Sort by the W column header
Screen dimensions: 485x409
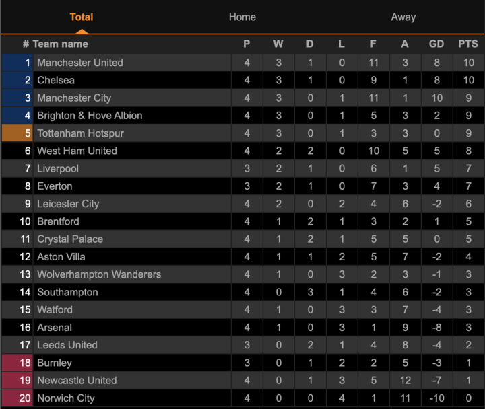(x=278, y=44)
